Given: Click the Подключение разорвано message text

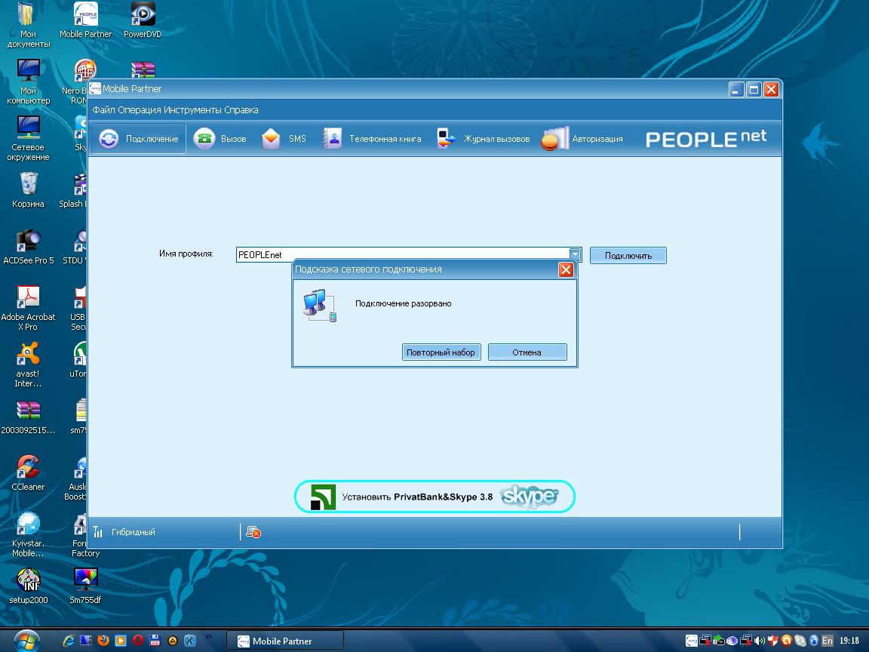Looking at the screenshot, I should pos(403,303).
